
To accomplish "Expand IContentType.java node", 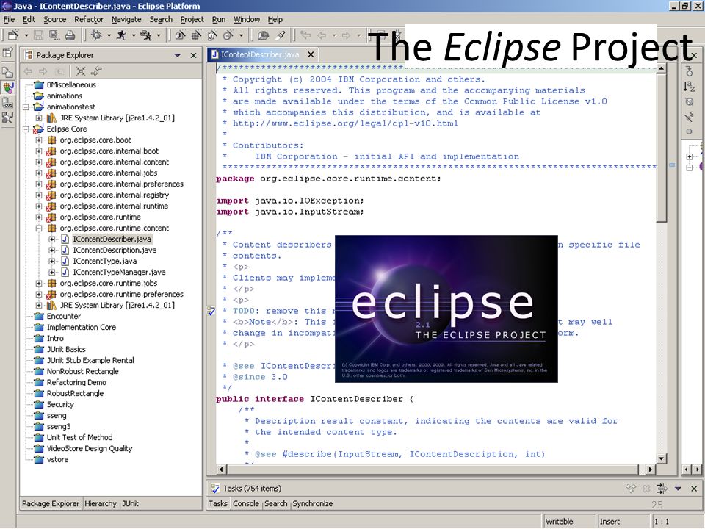I will 52,262.
